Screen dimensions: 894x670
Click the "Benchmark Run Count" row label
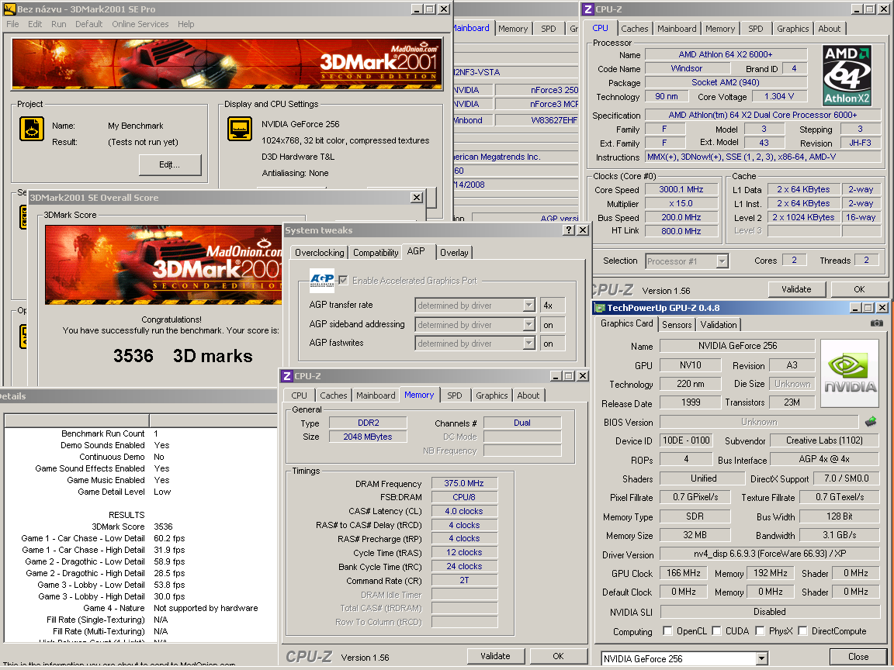(x=103, y=433)
